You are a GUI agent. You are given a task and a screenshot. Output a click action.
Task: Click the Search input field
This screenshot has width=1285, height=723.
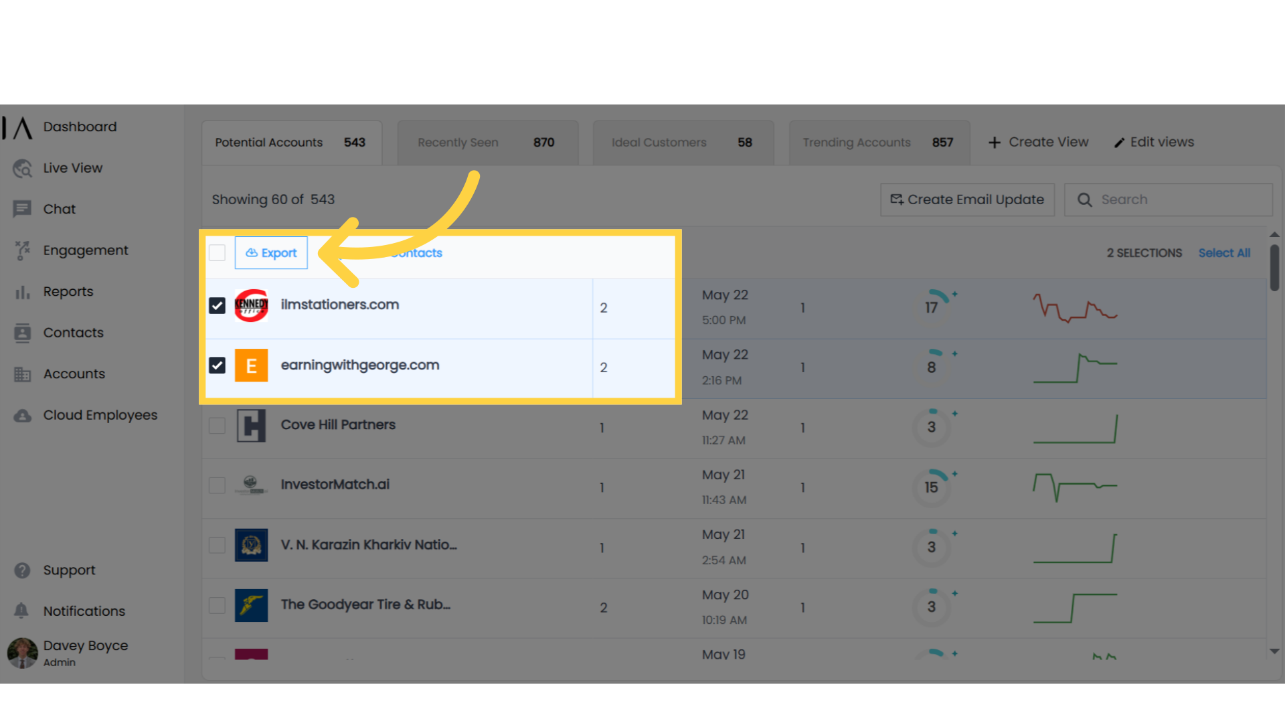1169,200
